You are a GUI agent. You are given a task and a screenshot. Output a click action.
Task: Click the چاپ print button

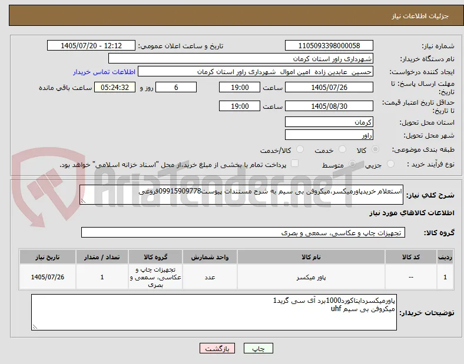pyautogui.click(x=258, y=349)
